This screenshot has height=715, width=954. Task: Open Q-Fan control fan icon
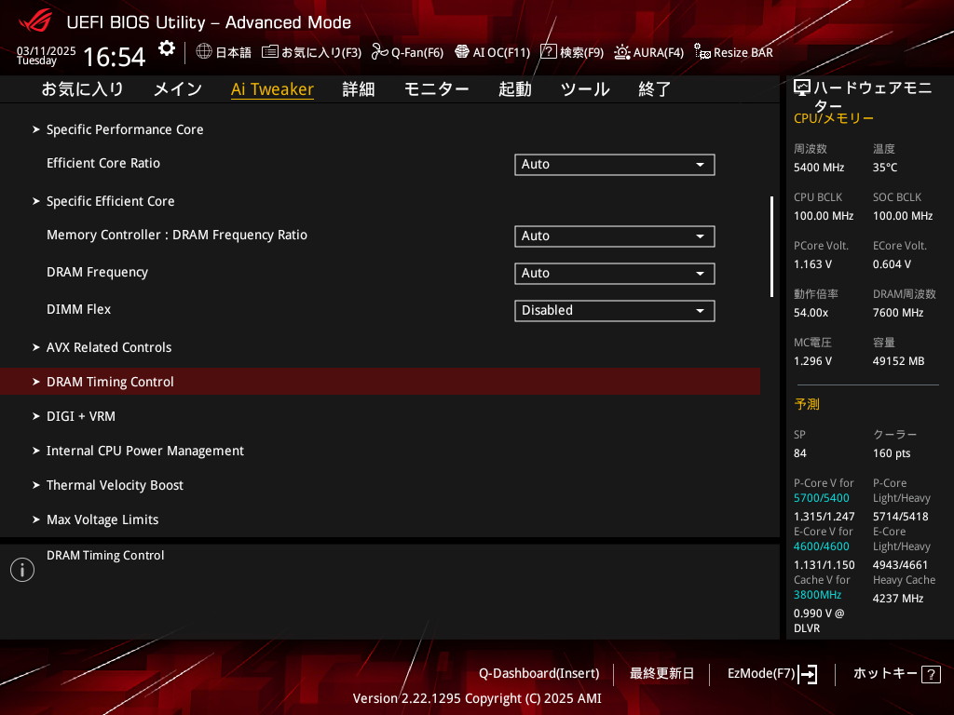(x=380, y=52)
